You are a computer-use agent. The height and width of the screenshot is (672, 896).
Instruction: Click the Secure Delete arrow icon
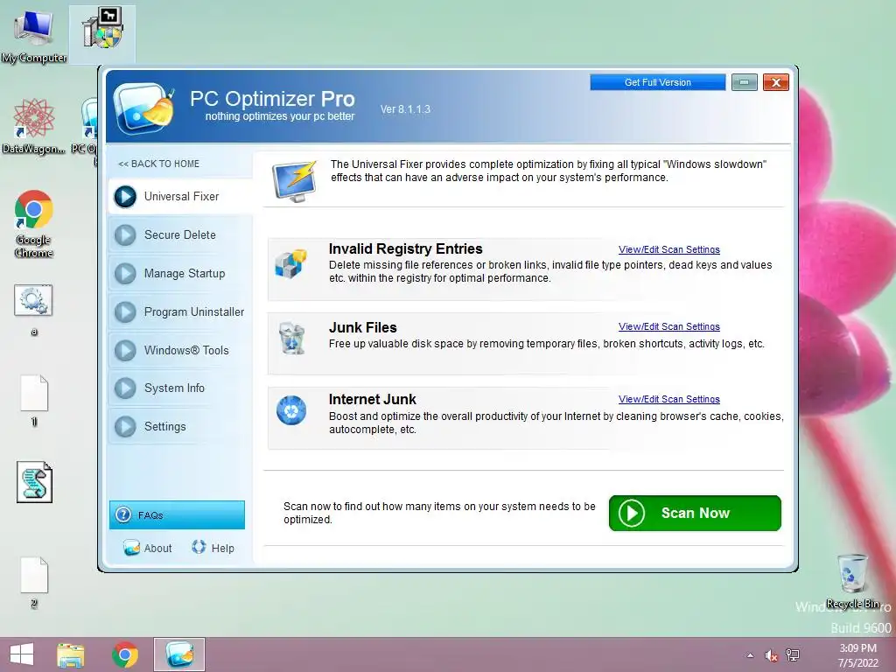(x=125, y=234)
